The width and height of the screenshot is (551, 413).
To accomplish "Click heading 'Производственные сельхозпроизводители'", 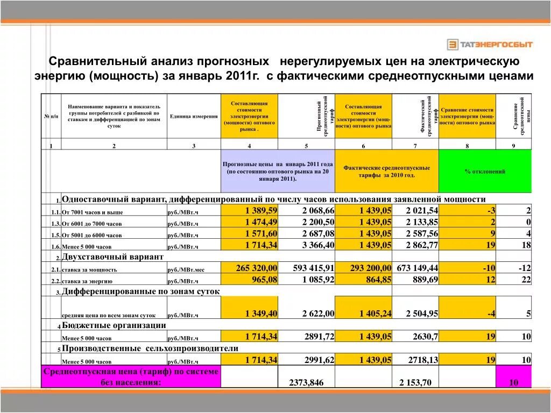I will pyautogui.click(x=150, y=348).
